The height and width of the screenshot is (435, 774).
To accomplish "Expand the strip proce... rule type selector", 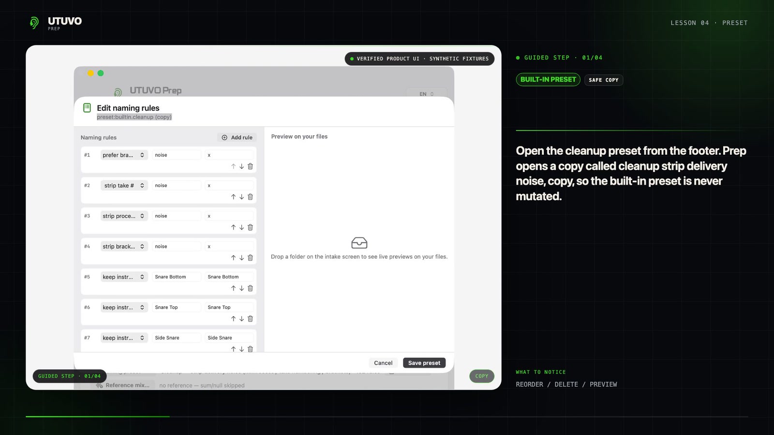I will tap(124, 216).
